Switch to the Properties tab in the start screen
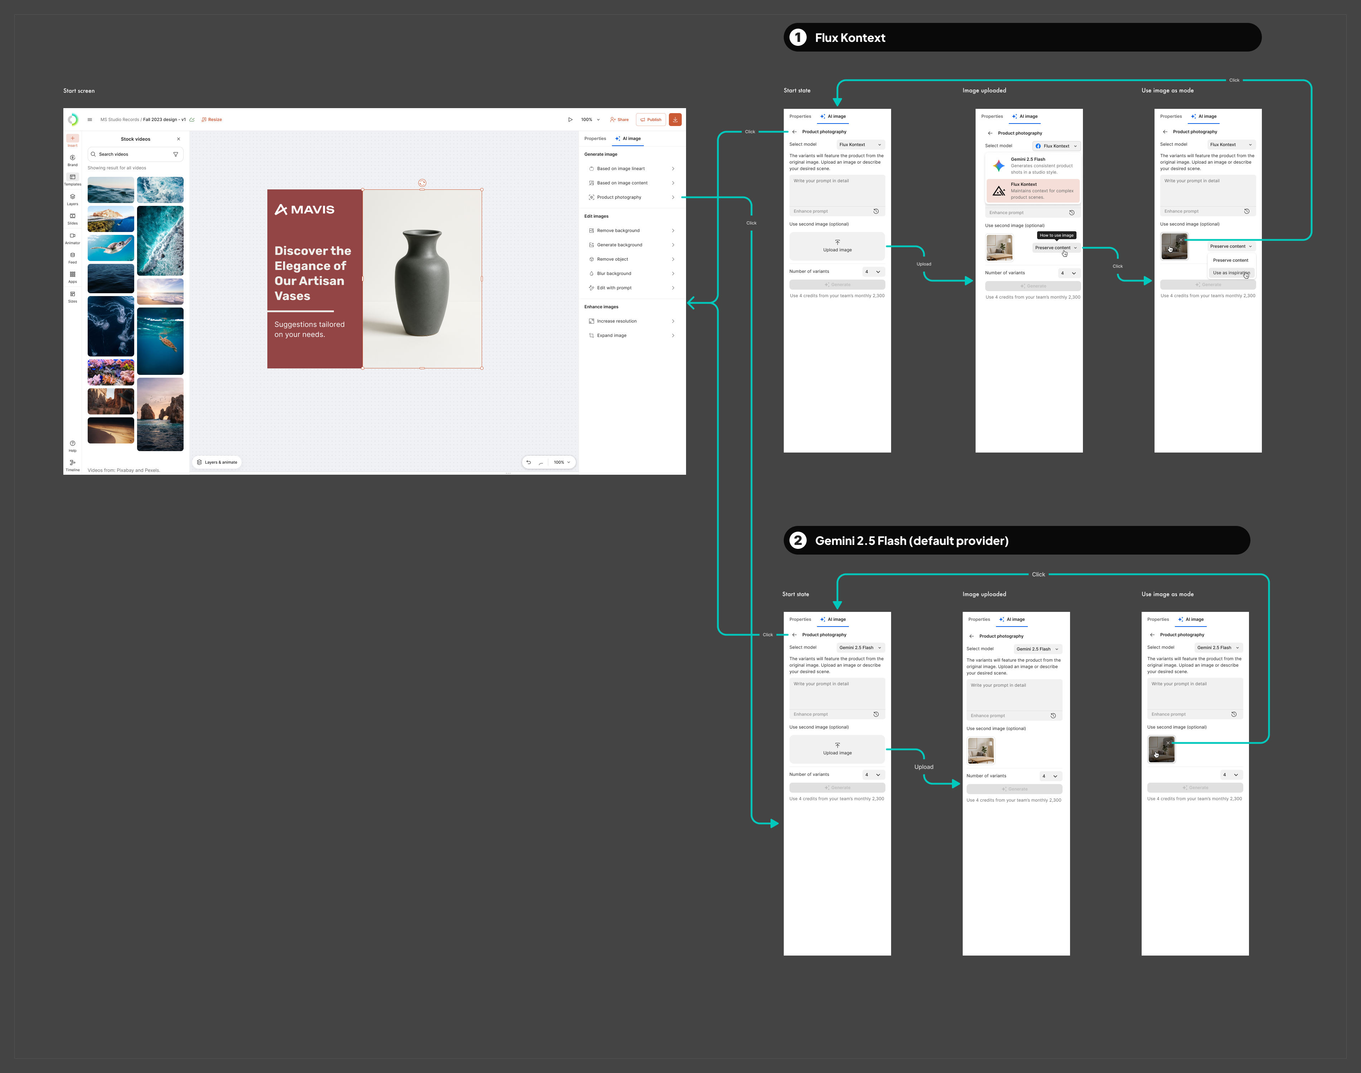This screenshot has width=1361, height=1073. pyautogui.click(x=595, y=139)
